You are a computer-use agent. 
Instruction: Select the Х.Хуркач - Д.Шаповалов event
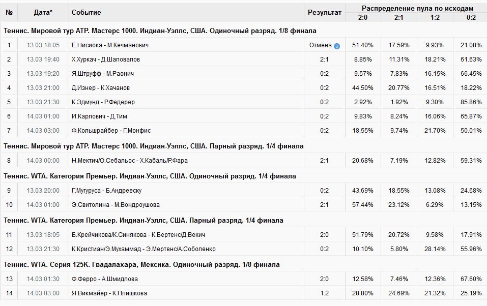click(106, 59)
